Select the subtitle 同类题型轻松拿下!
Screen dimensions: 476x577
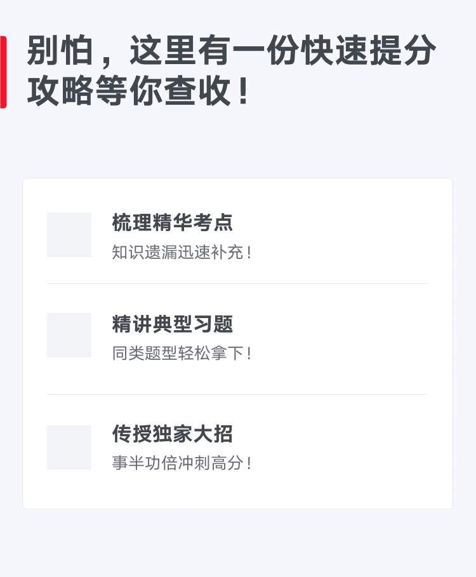click(182, 354)
